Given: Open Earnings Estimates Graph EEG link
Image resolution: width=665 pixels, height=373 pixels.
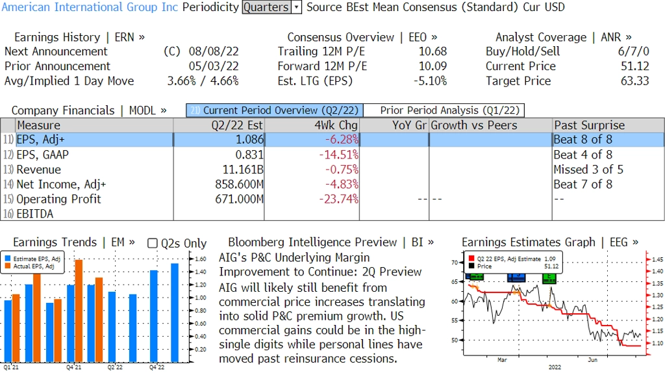Looking at the screenshot, I should pyautogui.click(x=550, y=242).
